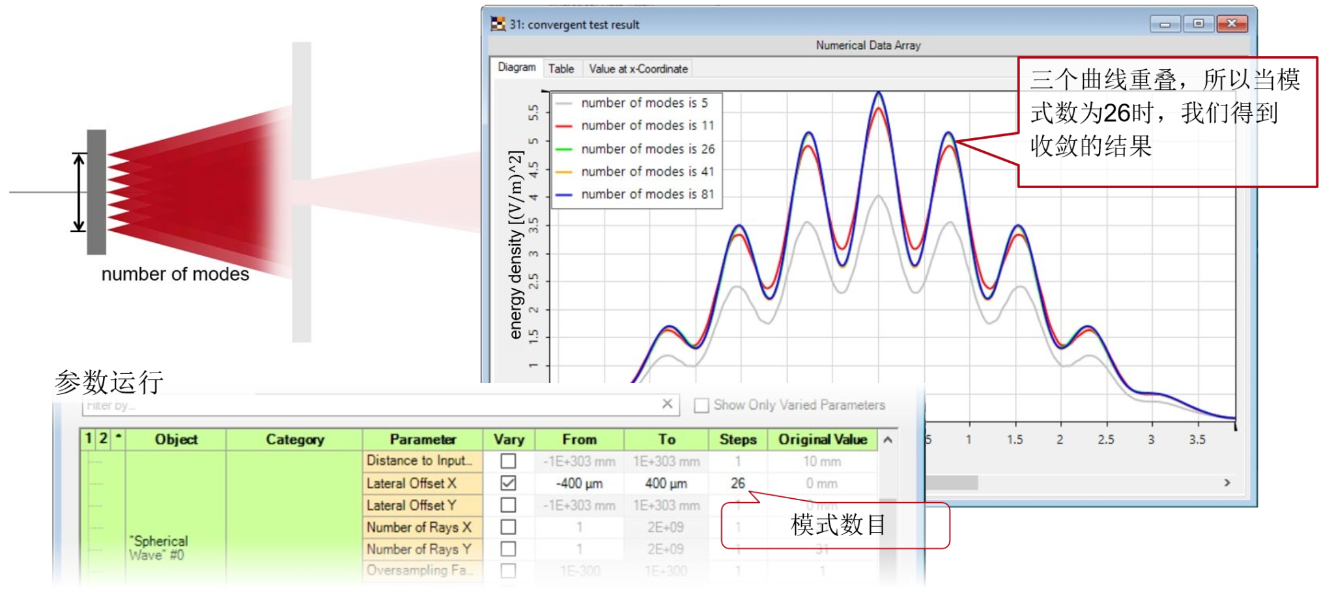Minimize the convergent test result window
The image size is (1334, 592).
click(x=1165, y=24)
